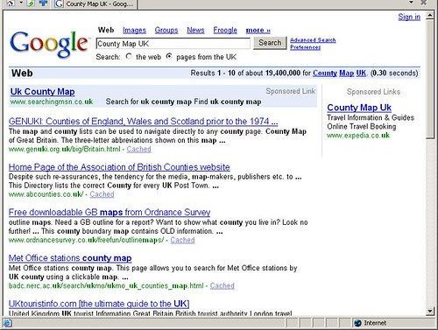Open the 'County Map Uk' Expedia sponsored link
This screenshot has height=330, width=438.
coord(359,108)
